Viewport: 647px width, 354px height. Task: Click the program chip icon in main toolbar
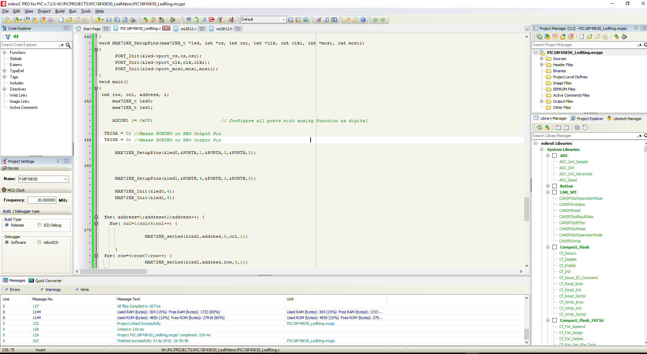(172, 20)
